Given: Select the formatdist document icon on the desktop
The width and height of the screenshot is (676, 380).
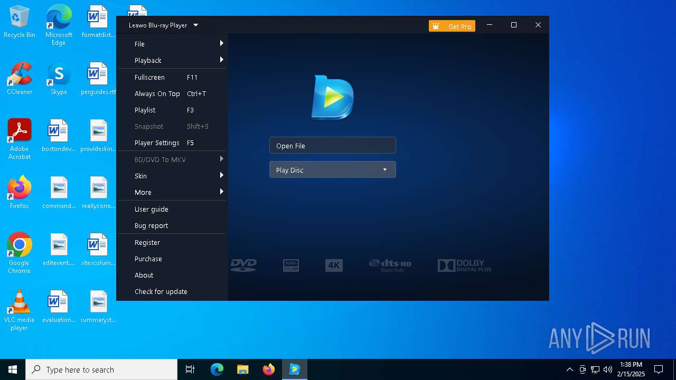Looking at the screenshot, I should click(98, 22).
